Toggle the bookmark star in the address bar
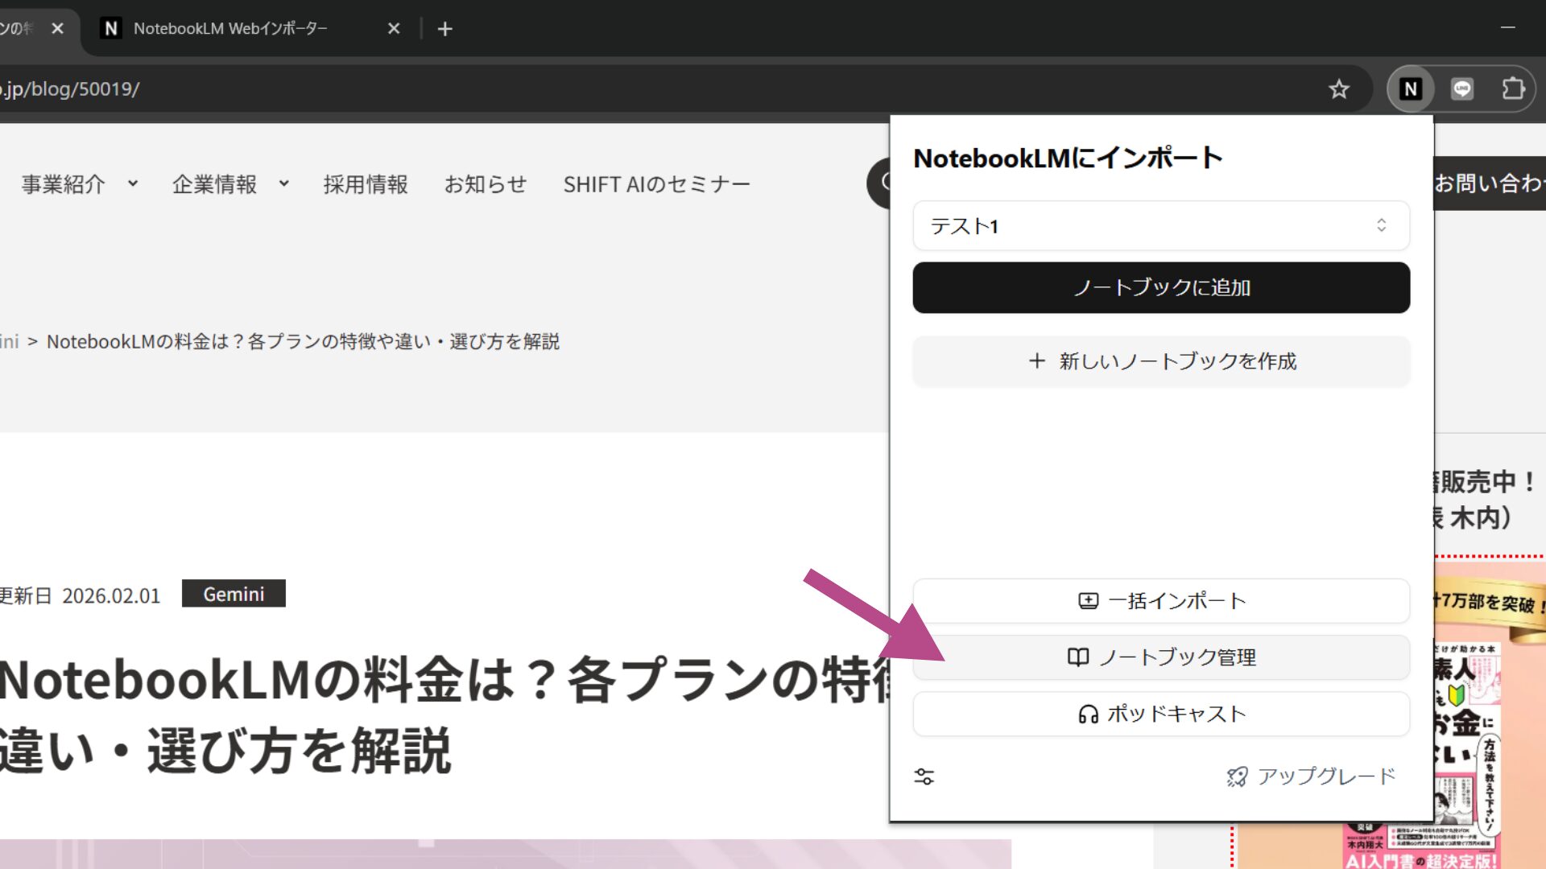The image size is (1546, 869). pos(1339,89)
